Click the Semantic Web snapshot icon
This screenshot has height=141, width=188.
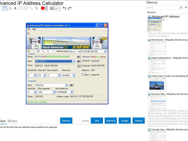(x=149, y=94)
